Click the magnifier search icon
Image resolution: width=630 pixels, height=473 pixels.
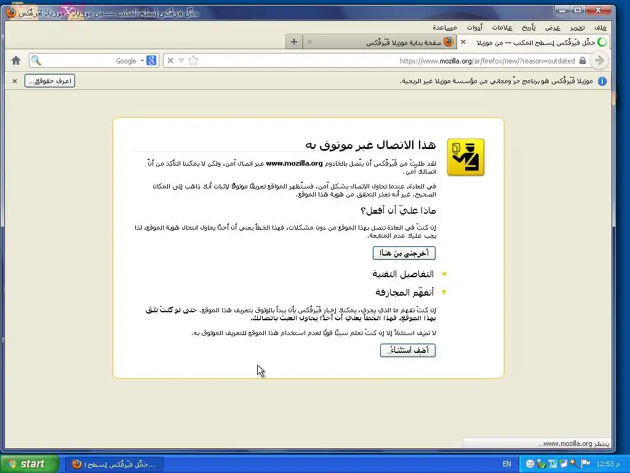36,61
